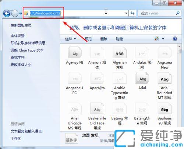Select the Arial Unicode MS font icon
This screenshot has height=149, width=184.
75,108
